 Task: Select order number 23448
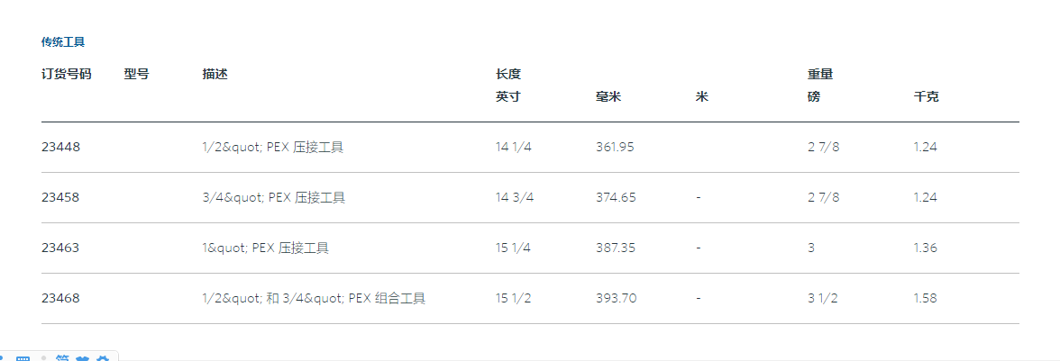[x=60, y=147]
